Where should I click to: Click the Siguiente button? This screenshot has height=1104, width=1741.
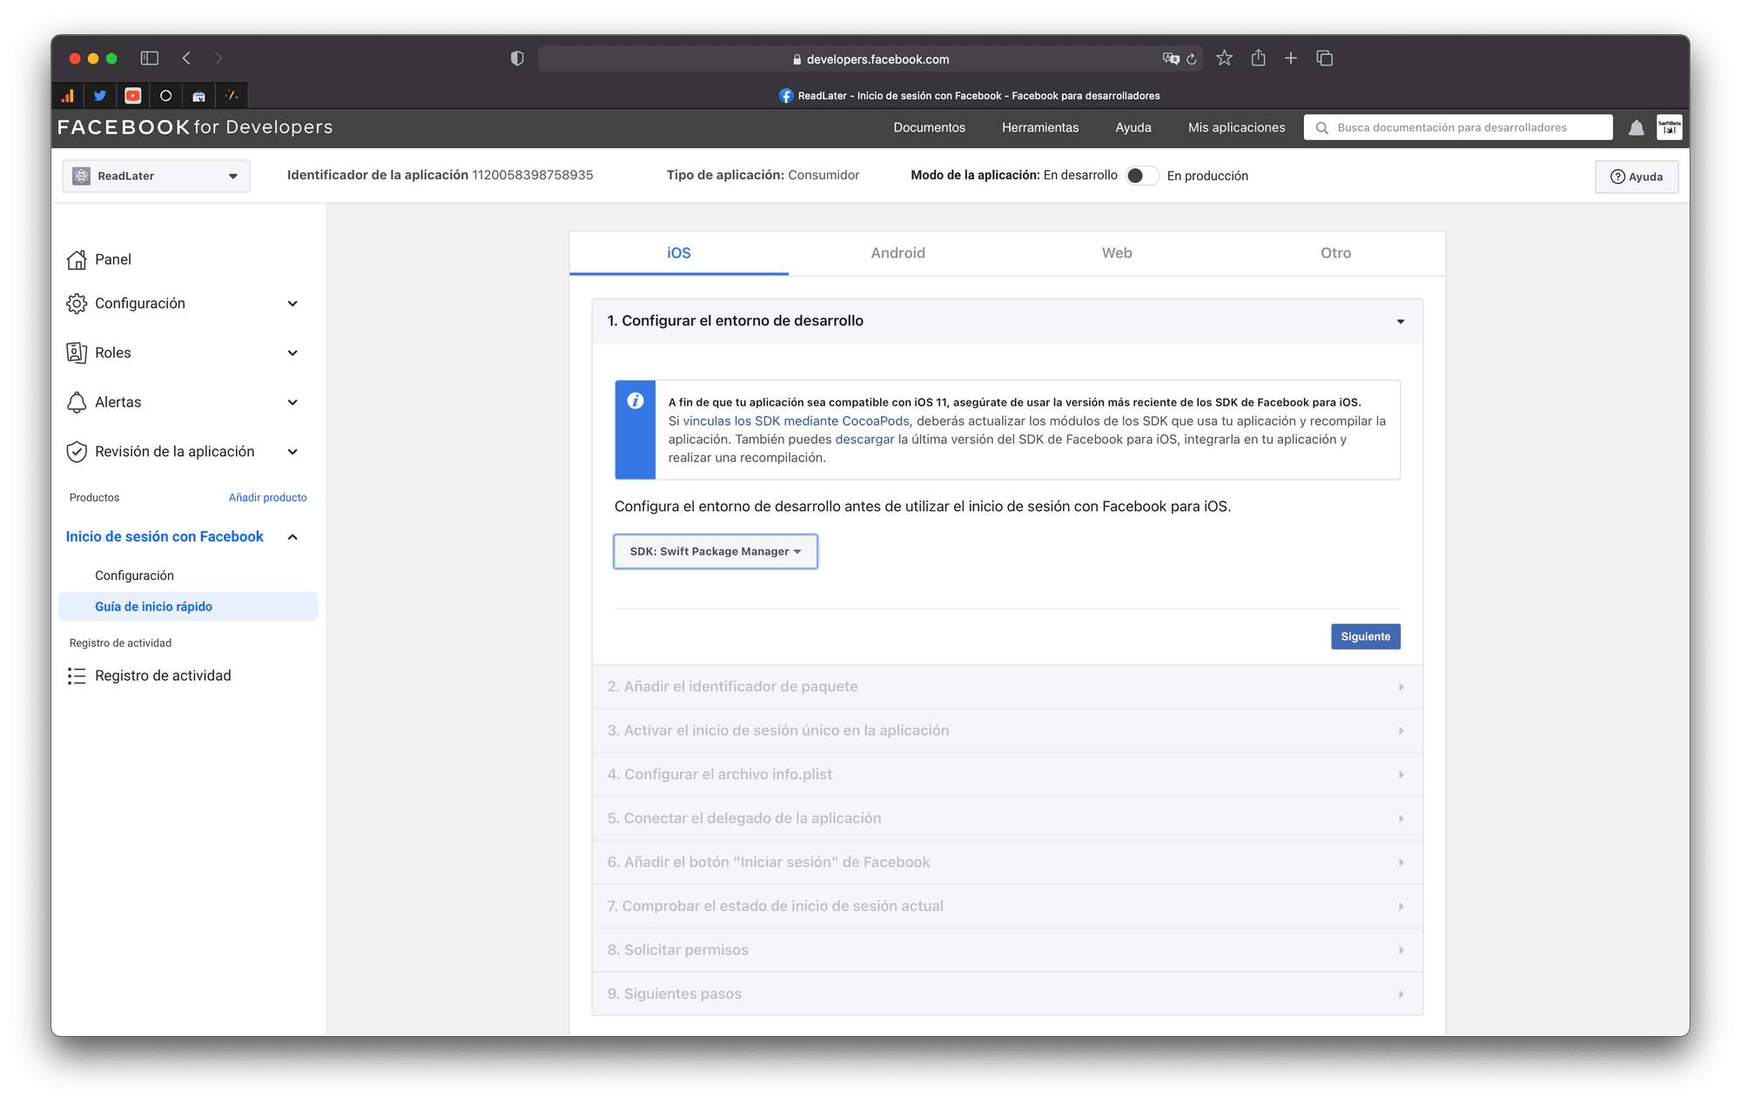(x=1365, y=636)
